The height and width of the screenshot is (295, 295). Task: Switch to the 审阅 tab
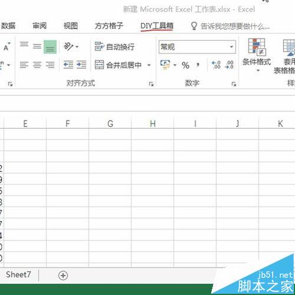40,26
